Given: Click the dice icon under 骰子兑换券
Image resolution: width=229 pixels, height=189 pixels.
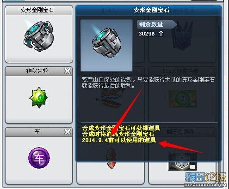Looking at the screenshot, I should coord(182,161).
